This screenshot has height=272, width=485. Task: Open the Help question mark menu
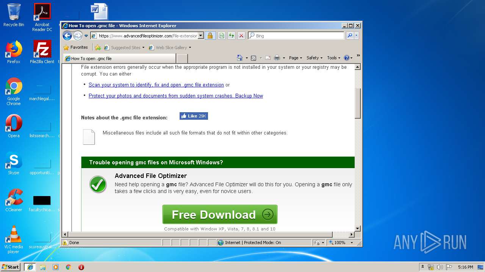(348, 58)
